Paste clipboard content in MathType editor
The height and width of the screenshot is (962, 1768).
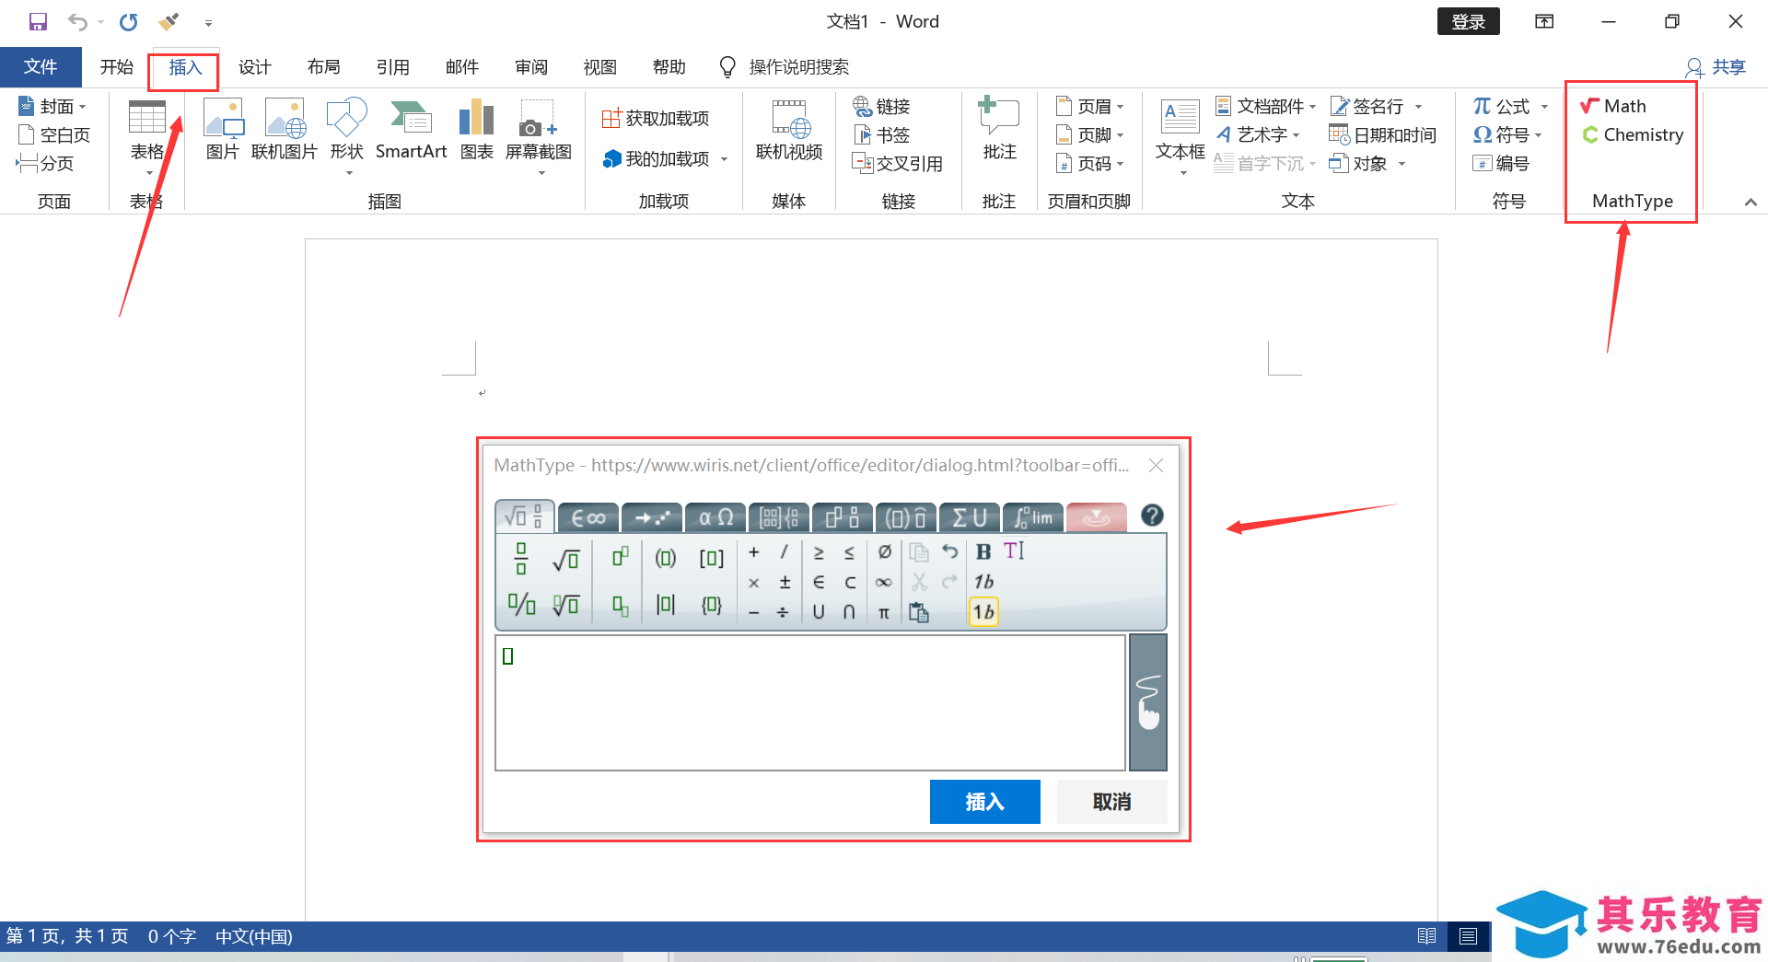[918, 612]
